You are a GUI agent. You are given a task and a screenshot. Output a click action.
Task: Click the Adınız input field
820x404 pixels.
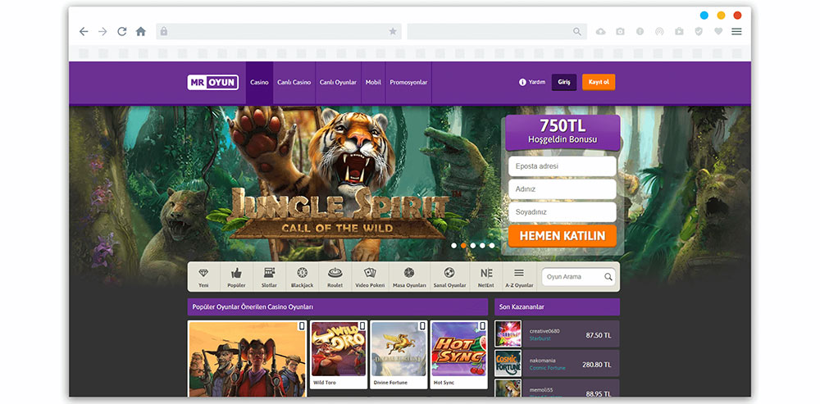click(563, 189)
